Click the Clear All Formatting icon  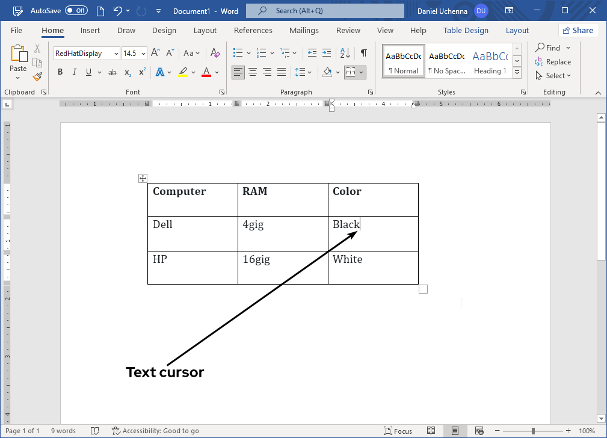(215, 53)
